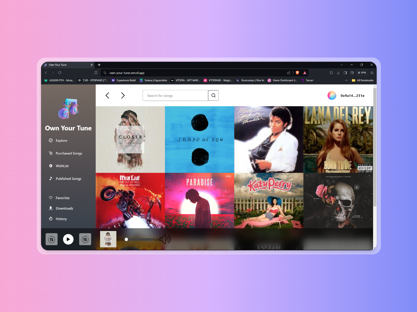The height and width of the screenshot is (312, 417).
Task: Go to next page with right chevron
Action: 123,95
